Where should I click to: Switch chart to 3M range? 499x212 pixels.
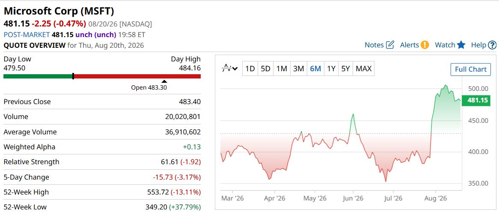point(298,69)
